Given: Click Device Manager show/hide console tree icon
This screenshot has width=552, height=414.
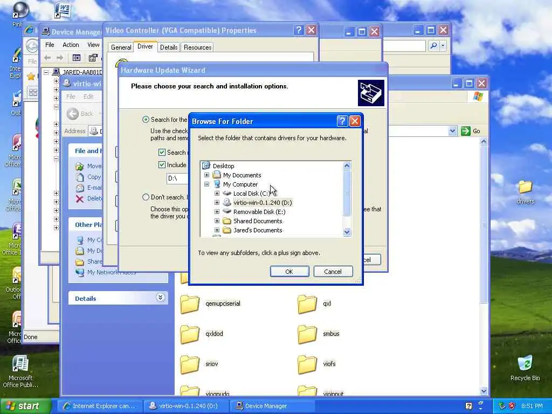Looking at the screenshot, I should pos(77,58).
